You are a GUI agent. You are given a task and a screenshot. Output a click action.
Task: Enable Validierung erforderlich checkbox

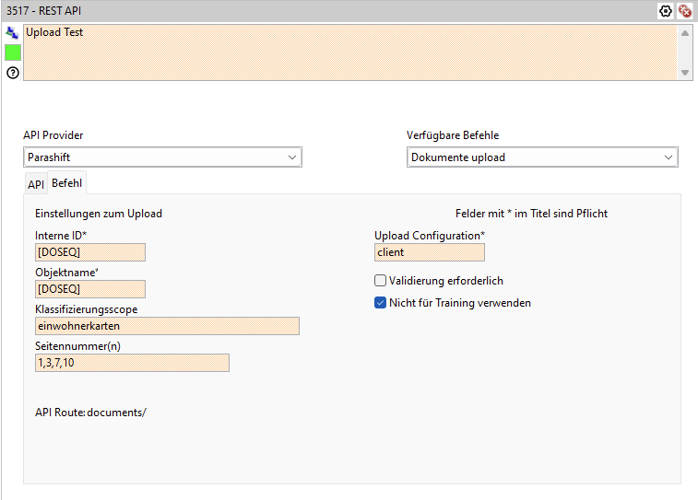click(381, 281)
